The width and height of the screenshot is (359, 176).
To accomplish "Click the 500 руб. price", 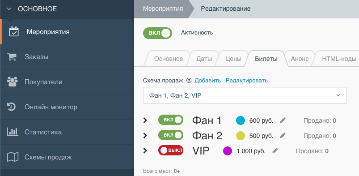I will tap(261, 136).
